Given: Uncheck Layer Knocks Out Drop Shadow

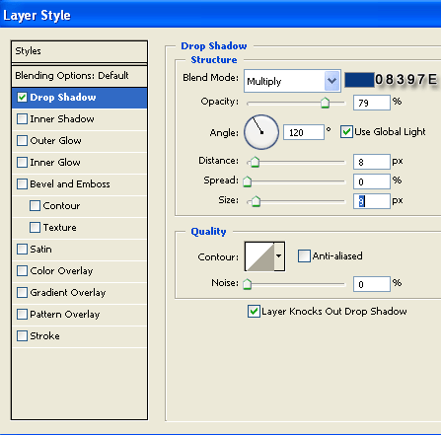Looking at the screenshot, I should 254,311.
